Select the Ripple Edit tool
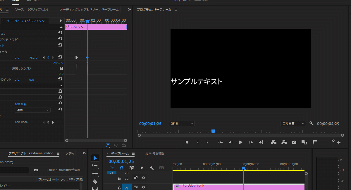The image size is (351, 190). tap(95, 174)
